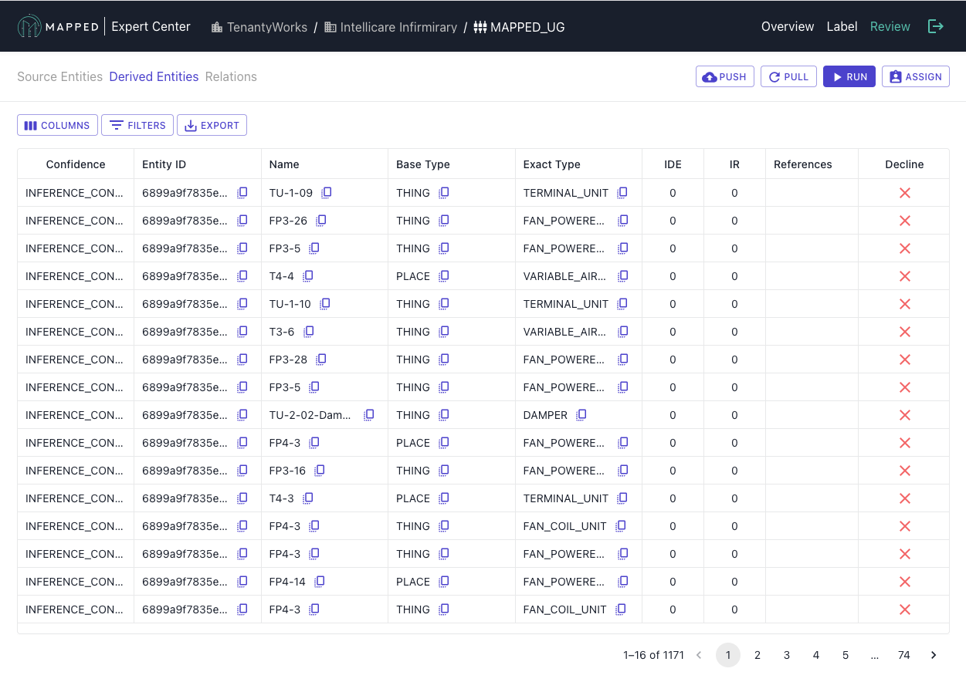Copy the T4-4 name
Screen dimensions: 966x682
pyautogui.click(x=308, y=275)
